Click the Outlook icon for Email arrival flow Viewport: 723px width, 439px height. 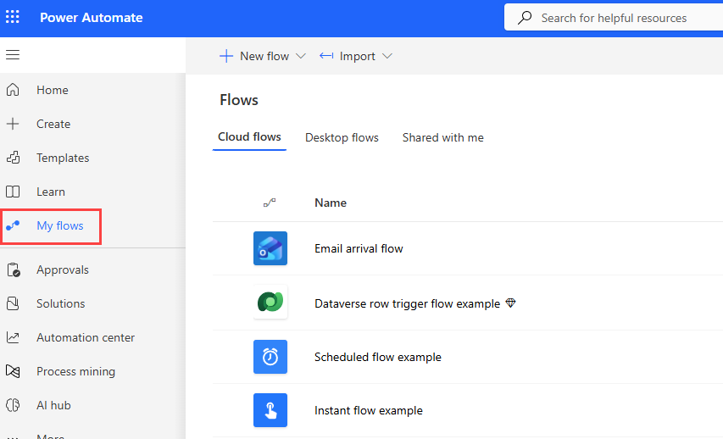tap(270, 248)
